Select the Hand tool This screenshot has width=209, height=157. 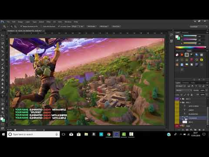click(3, 108)
